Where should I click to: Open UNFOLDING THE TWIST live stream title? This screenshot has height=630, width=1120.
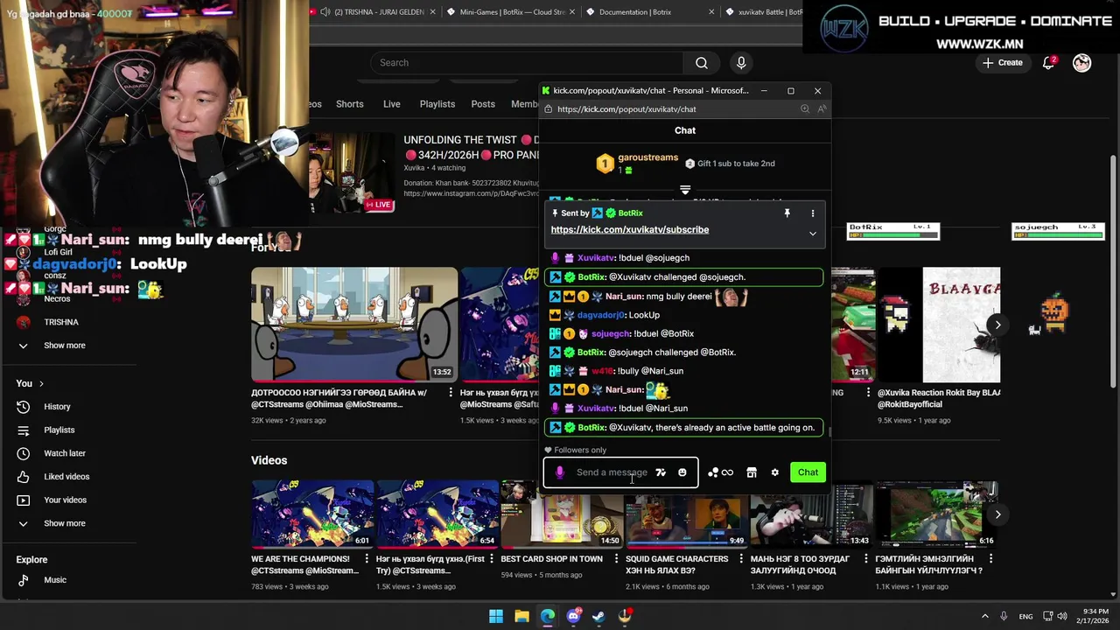[471, 147]
